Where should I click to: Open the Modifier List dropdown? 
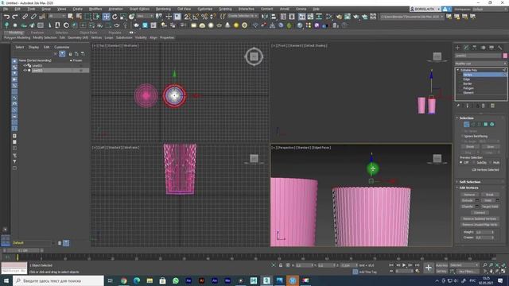click(480, 64)
